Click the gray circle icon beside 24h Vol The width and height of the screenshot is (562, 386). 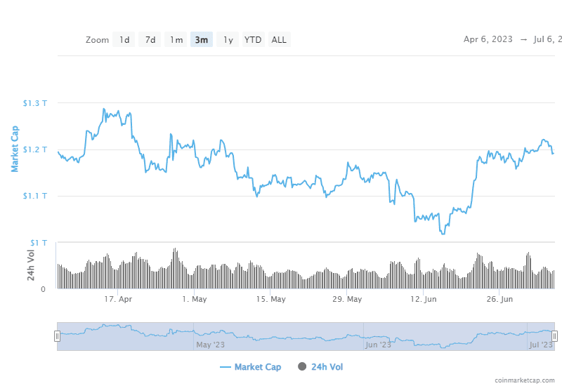pos(302,366)
